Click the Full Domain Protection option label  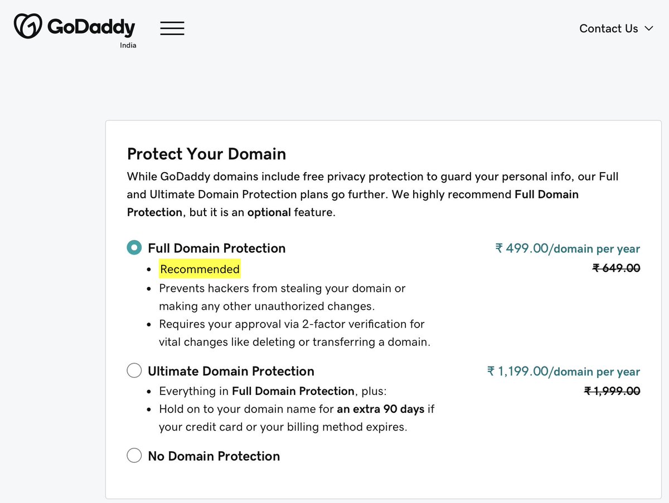tap(216, 248)
